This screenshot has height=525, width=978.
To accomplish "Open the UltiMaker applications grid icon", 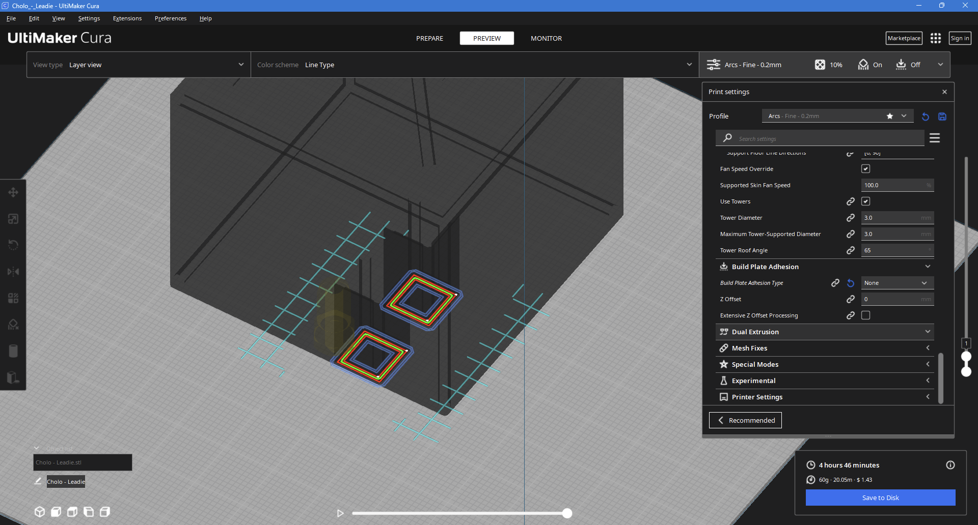I will point(936,38).
